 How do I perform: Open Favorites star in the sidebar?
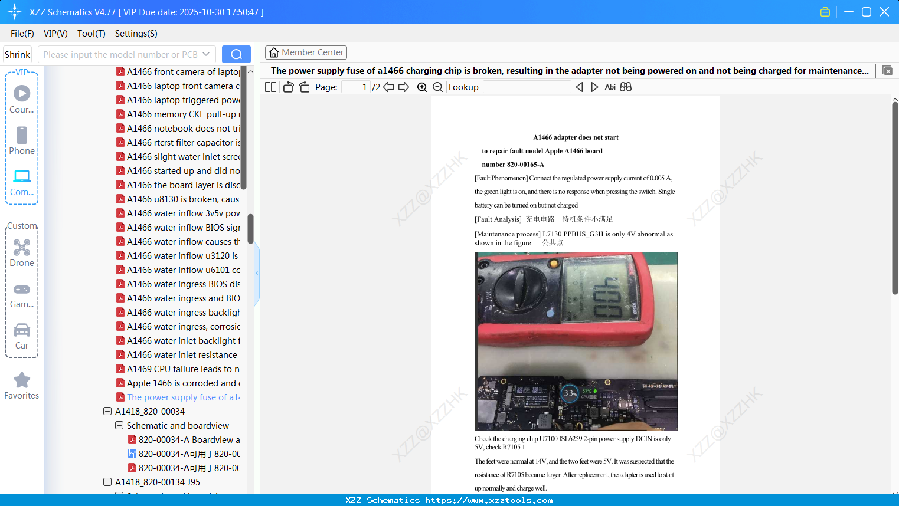(22, 386)
